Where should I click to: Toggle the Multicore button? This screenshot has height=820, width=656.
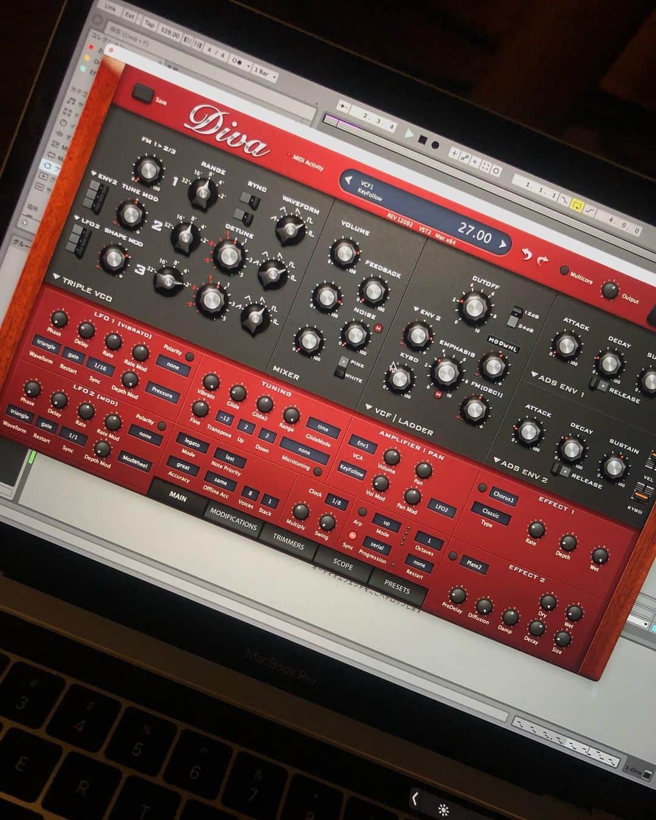(564, 271)
